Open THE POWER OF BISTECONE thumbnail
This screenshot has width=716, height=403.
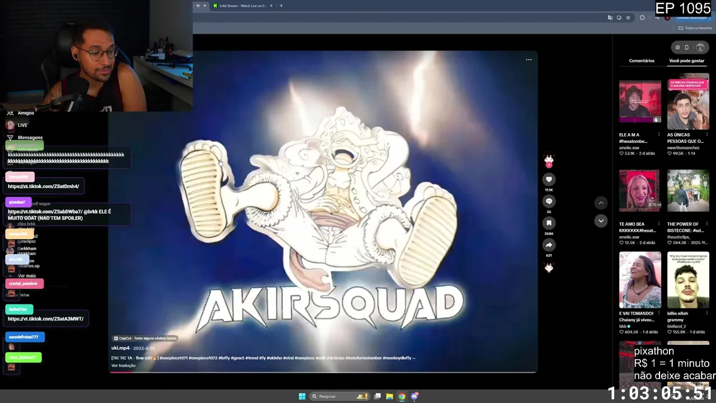point(688,191)
